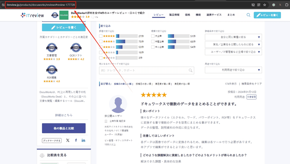Click the reviewer avatar of 非公開ユーザー

click(118, 104)
